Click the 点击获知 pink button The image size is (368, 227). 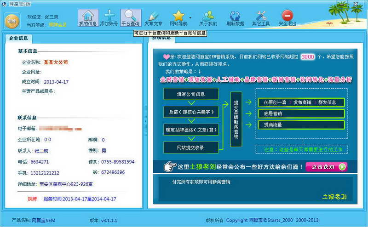click(x=327, y=167)
